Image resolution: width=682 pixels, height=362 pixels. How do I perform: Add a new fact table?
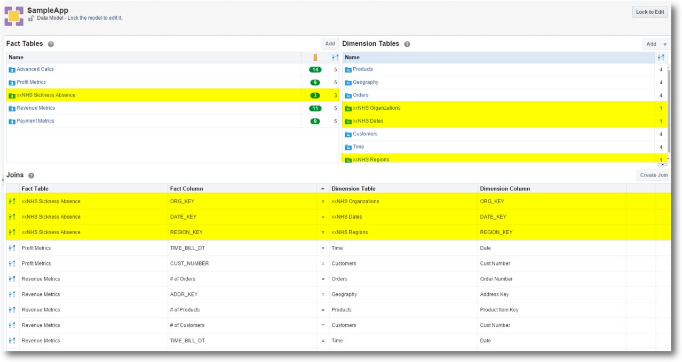(x=330, y=44)
